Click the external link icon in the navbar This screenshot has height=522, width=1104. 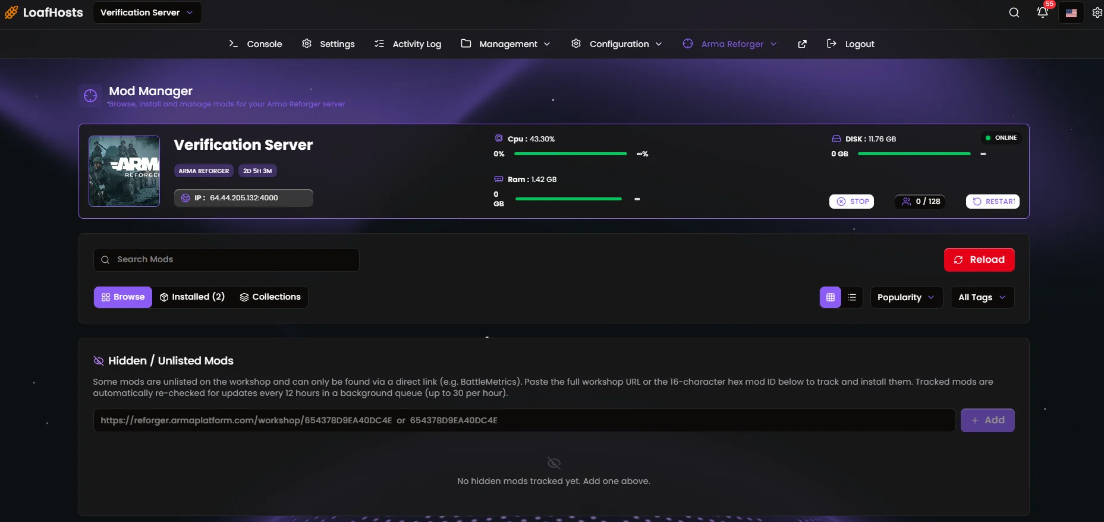802,44
